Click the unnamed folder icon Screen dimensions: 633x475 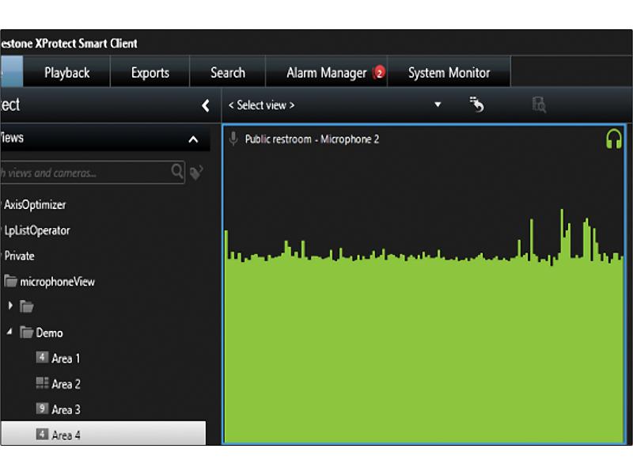pos(27,306)
